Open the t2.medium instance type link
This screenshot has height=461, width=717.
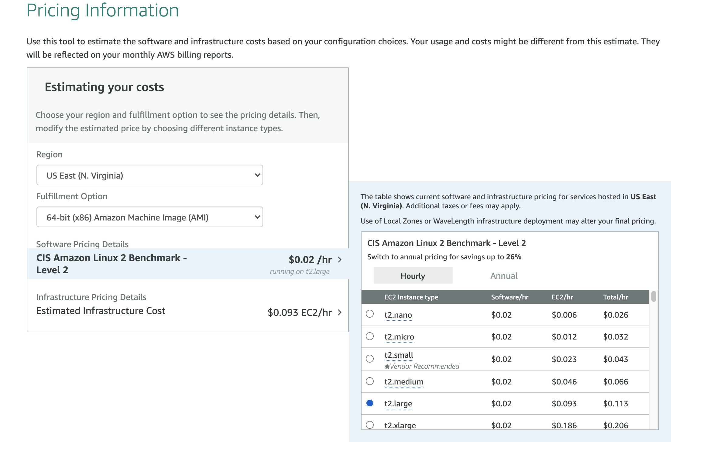click(404, 382)
